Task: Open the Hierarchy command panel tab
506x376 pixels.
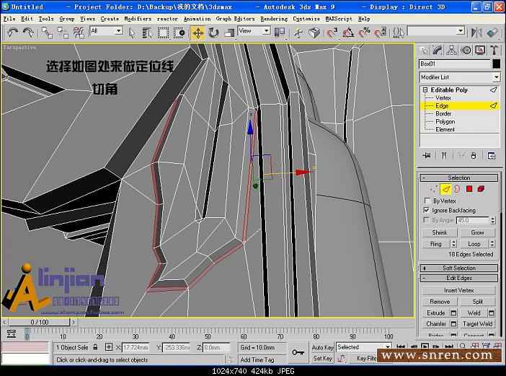Action: click(452, 50)
